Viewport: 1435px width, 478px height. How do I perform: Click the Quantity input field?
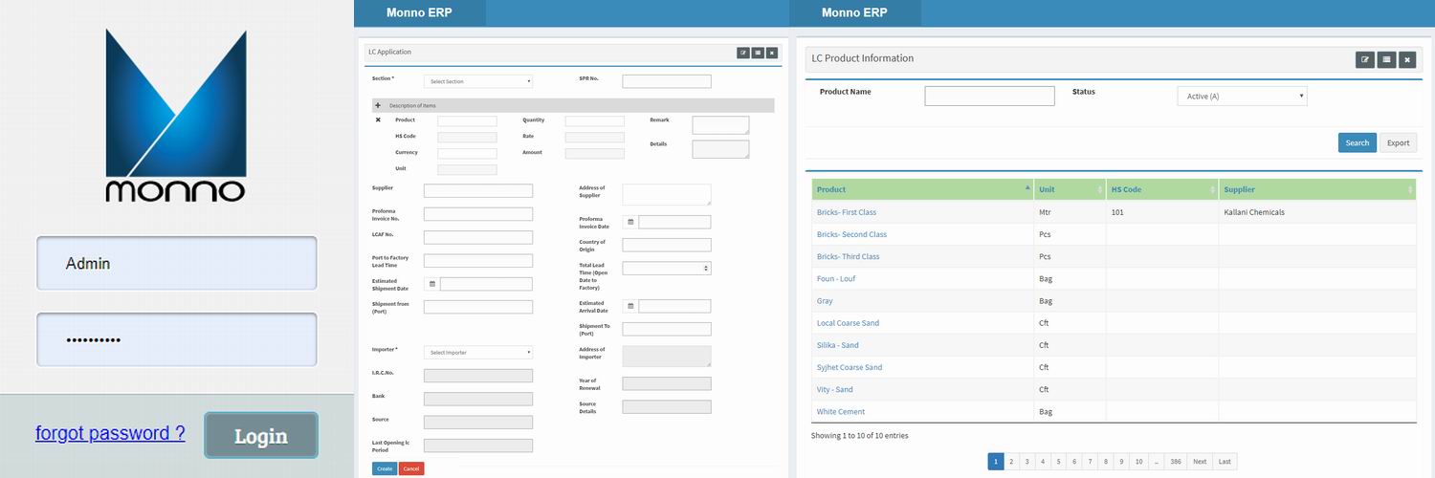(595, 121)
